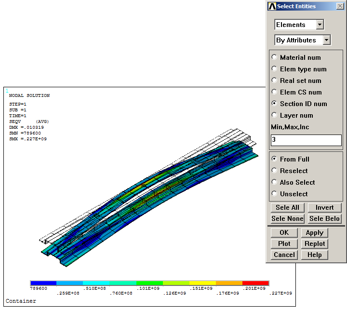Image resolution: width=347 pixels, height=311 pixels.
Task: Open the Elements entity type dropdown
Action: point(320,25)
